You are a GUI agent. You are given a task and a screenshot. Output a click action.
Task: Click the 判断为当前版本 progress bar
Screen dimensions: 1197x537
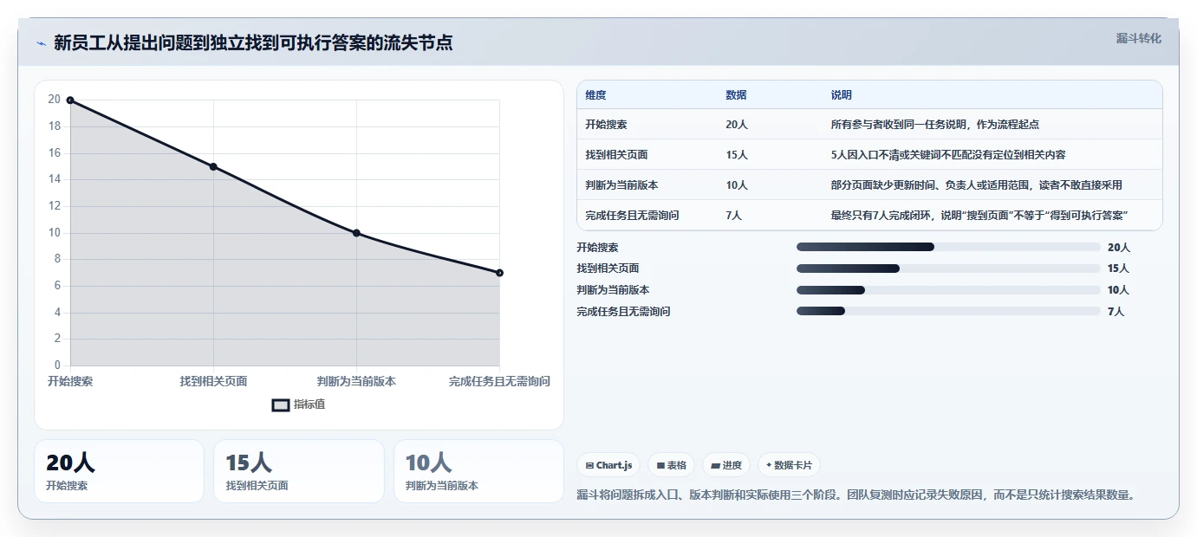click(948, 290)
